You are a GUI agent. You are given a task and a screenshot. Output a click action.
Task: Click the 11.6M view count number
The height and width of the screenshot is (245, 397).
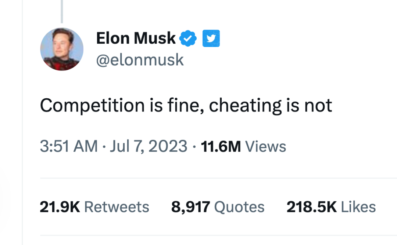tap(221, 147)
